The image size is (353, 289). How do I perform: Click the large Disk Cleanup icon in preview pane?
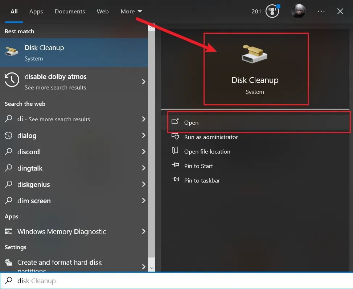[x=255, y=54]
